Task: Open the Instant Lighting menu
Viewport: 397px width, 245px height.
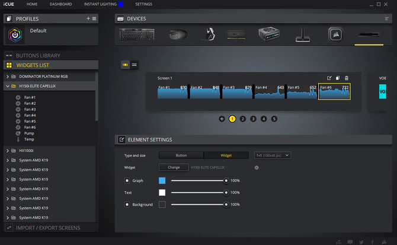Action: [100, 4]
